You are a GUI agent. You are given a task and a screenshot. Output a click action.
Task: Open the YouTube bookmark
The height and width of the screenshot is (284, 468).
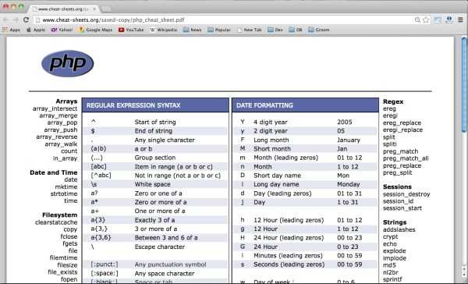[x=131, y=30]
